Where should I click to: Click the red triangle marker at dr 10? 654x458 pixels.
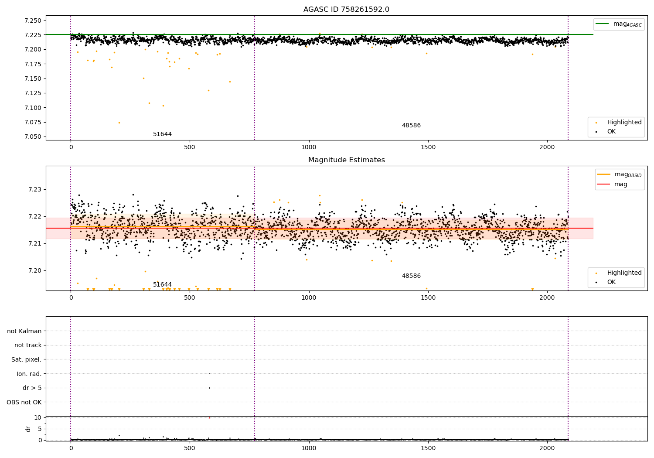point(209,417)
